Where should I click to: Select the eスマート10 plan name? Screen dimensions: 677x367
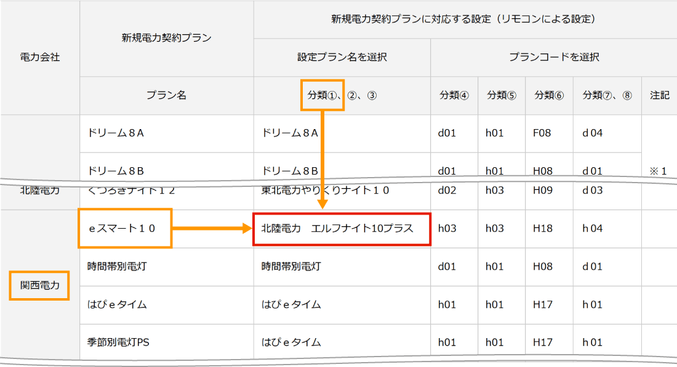[122, 229]
